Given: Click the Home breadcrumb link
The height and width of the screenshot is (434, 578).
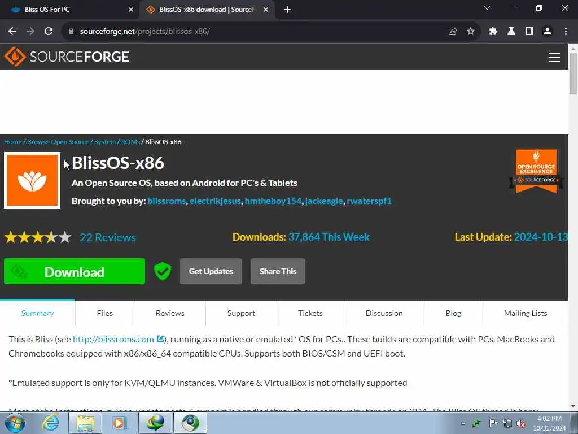Looking at the screenshot, I should (x=12, y=142).
